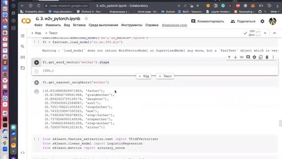Open cell editor settings gear icon

(254, 57)
